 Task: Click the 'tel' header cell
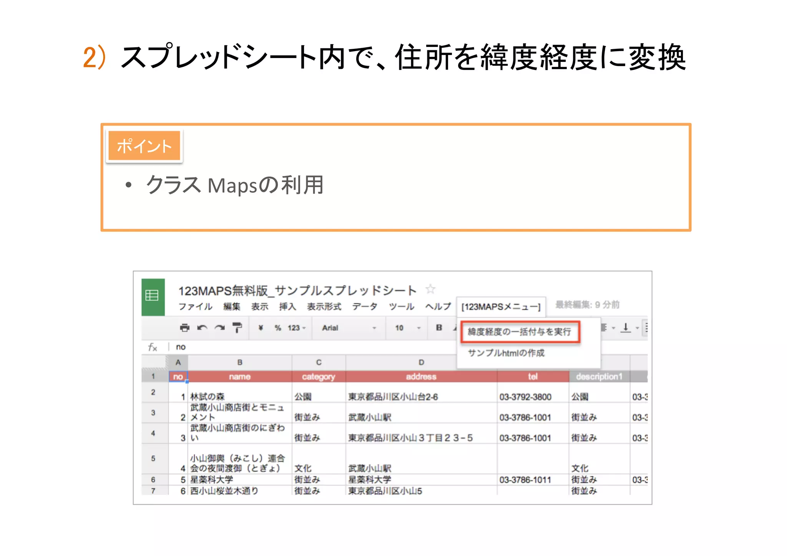pos(533,377)
